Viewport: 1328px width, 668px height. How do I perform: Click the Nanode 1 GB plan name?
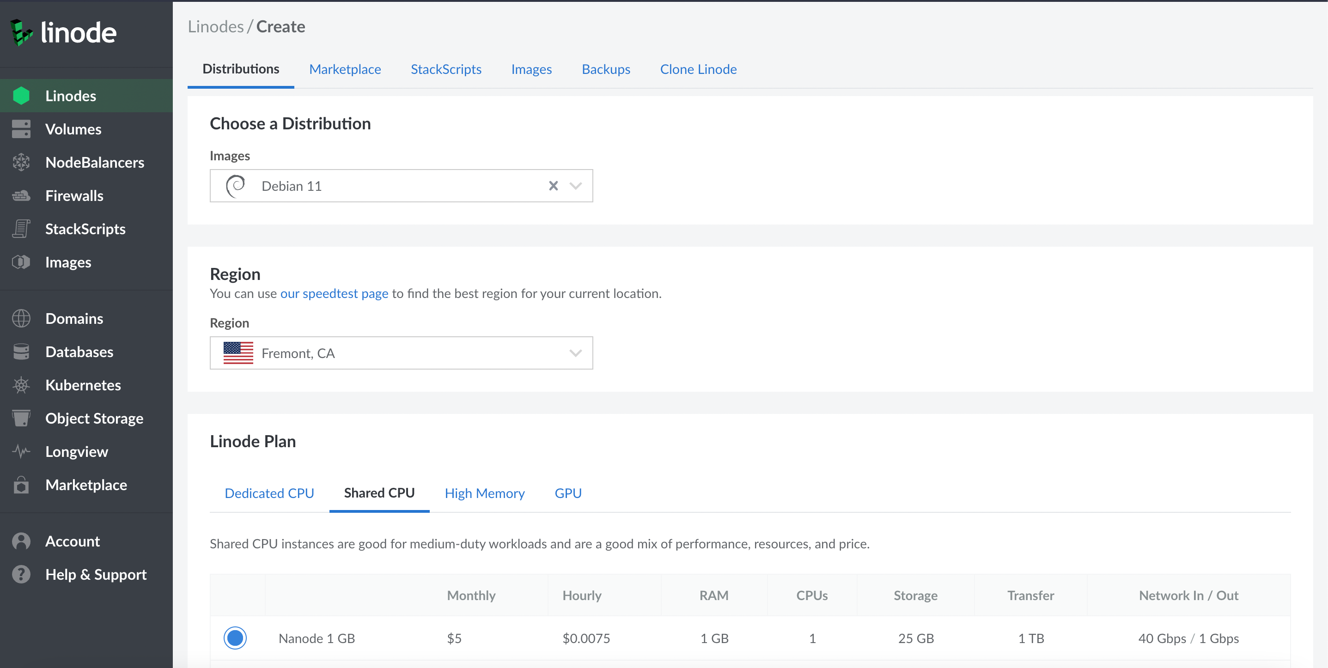pyautogui.click(x=317, y=638)
